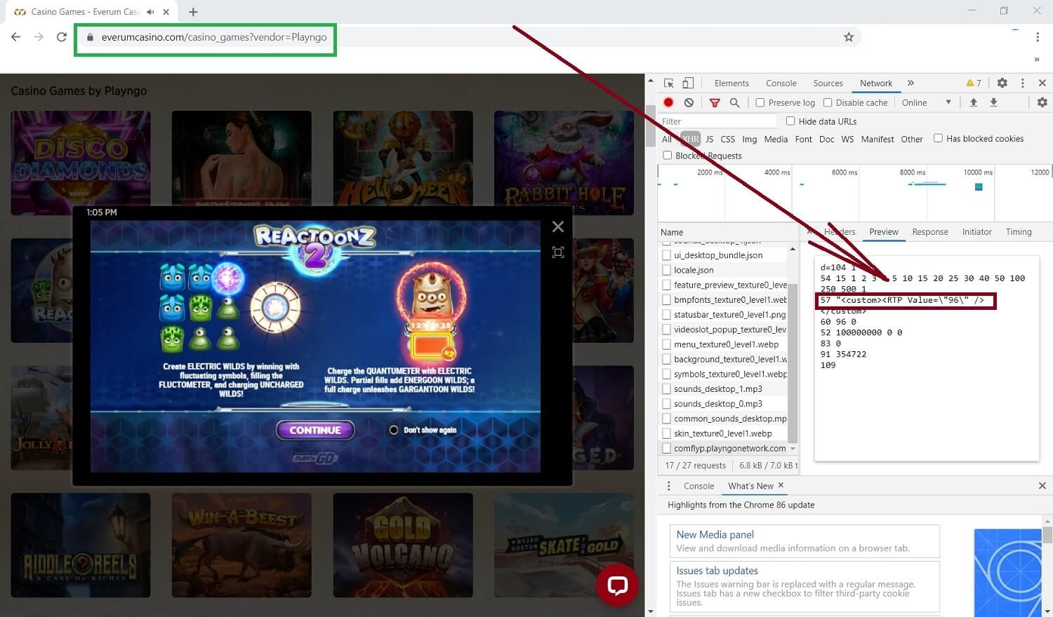1053x617 pixels.
Task: Activate the DevTools inspect element picker
Action: tap(668, 83)
